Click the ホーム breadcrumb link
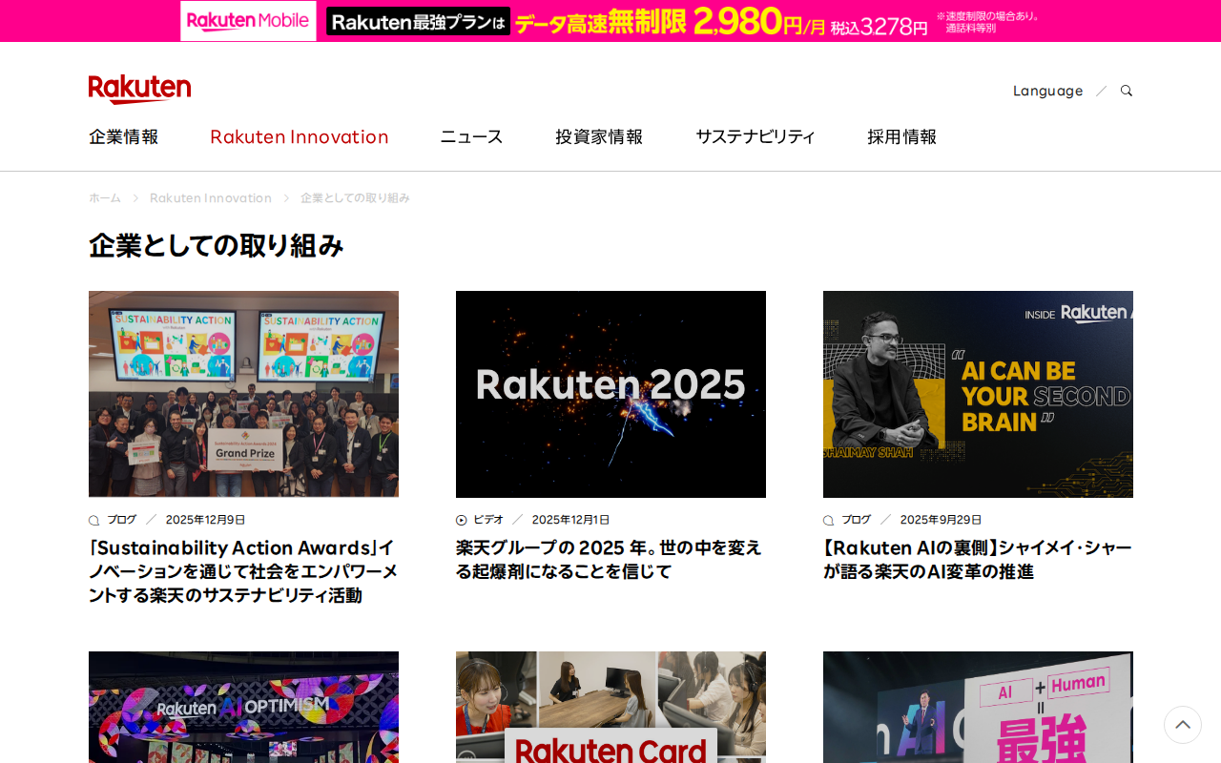The height and width of the screenshot is (763, 1221). tap(105, 197)
